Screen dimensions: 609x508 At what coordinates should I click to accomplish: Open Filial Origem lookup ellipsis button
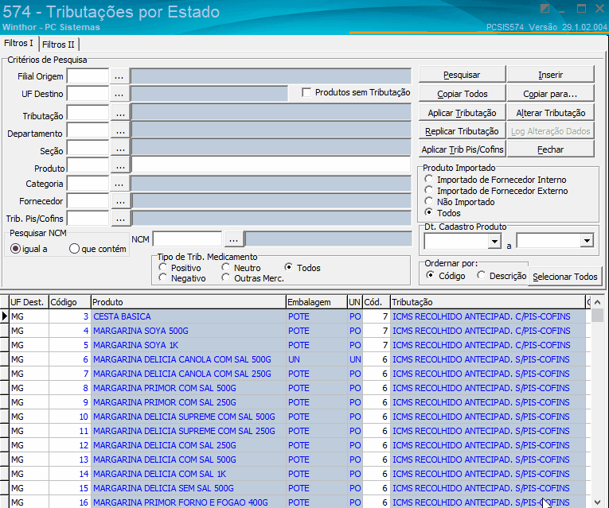point(119,76)
